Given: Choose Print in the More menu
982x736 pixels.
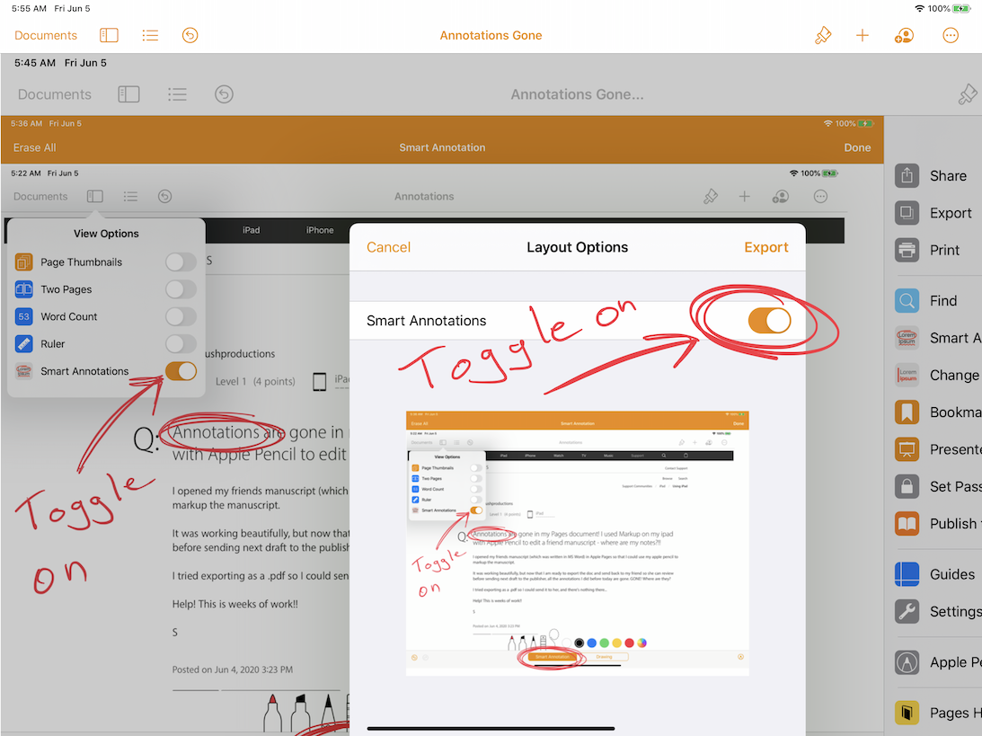Looking at the screenshot, I should pyautogui.click(x=944, y=250).
